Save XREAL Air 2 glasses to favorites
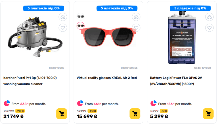This screenshot has height=125, width=218. 136,28
